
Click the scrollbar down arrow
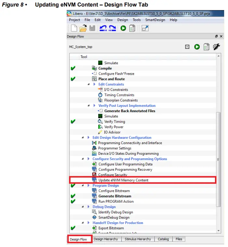coord(219,231)
